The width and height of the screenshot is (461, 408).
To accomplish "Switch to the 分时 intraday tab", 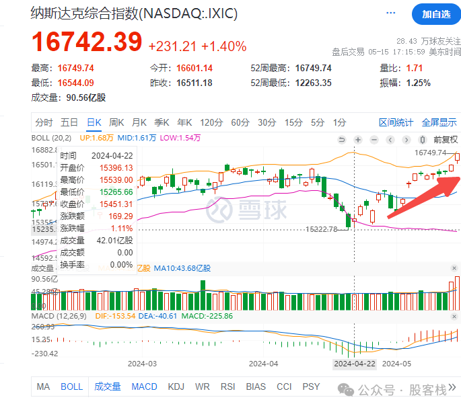I will pos(44,122).
